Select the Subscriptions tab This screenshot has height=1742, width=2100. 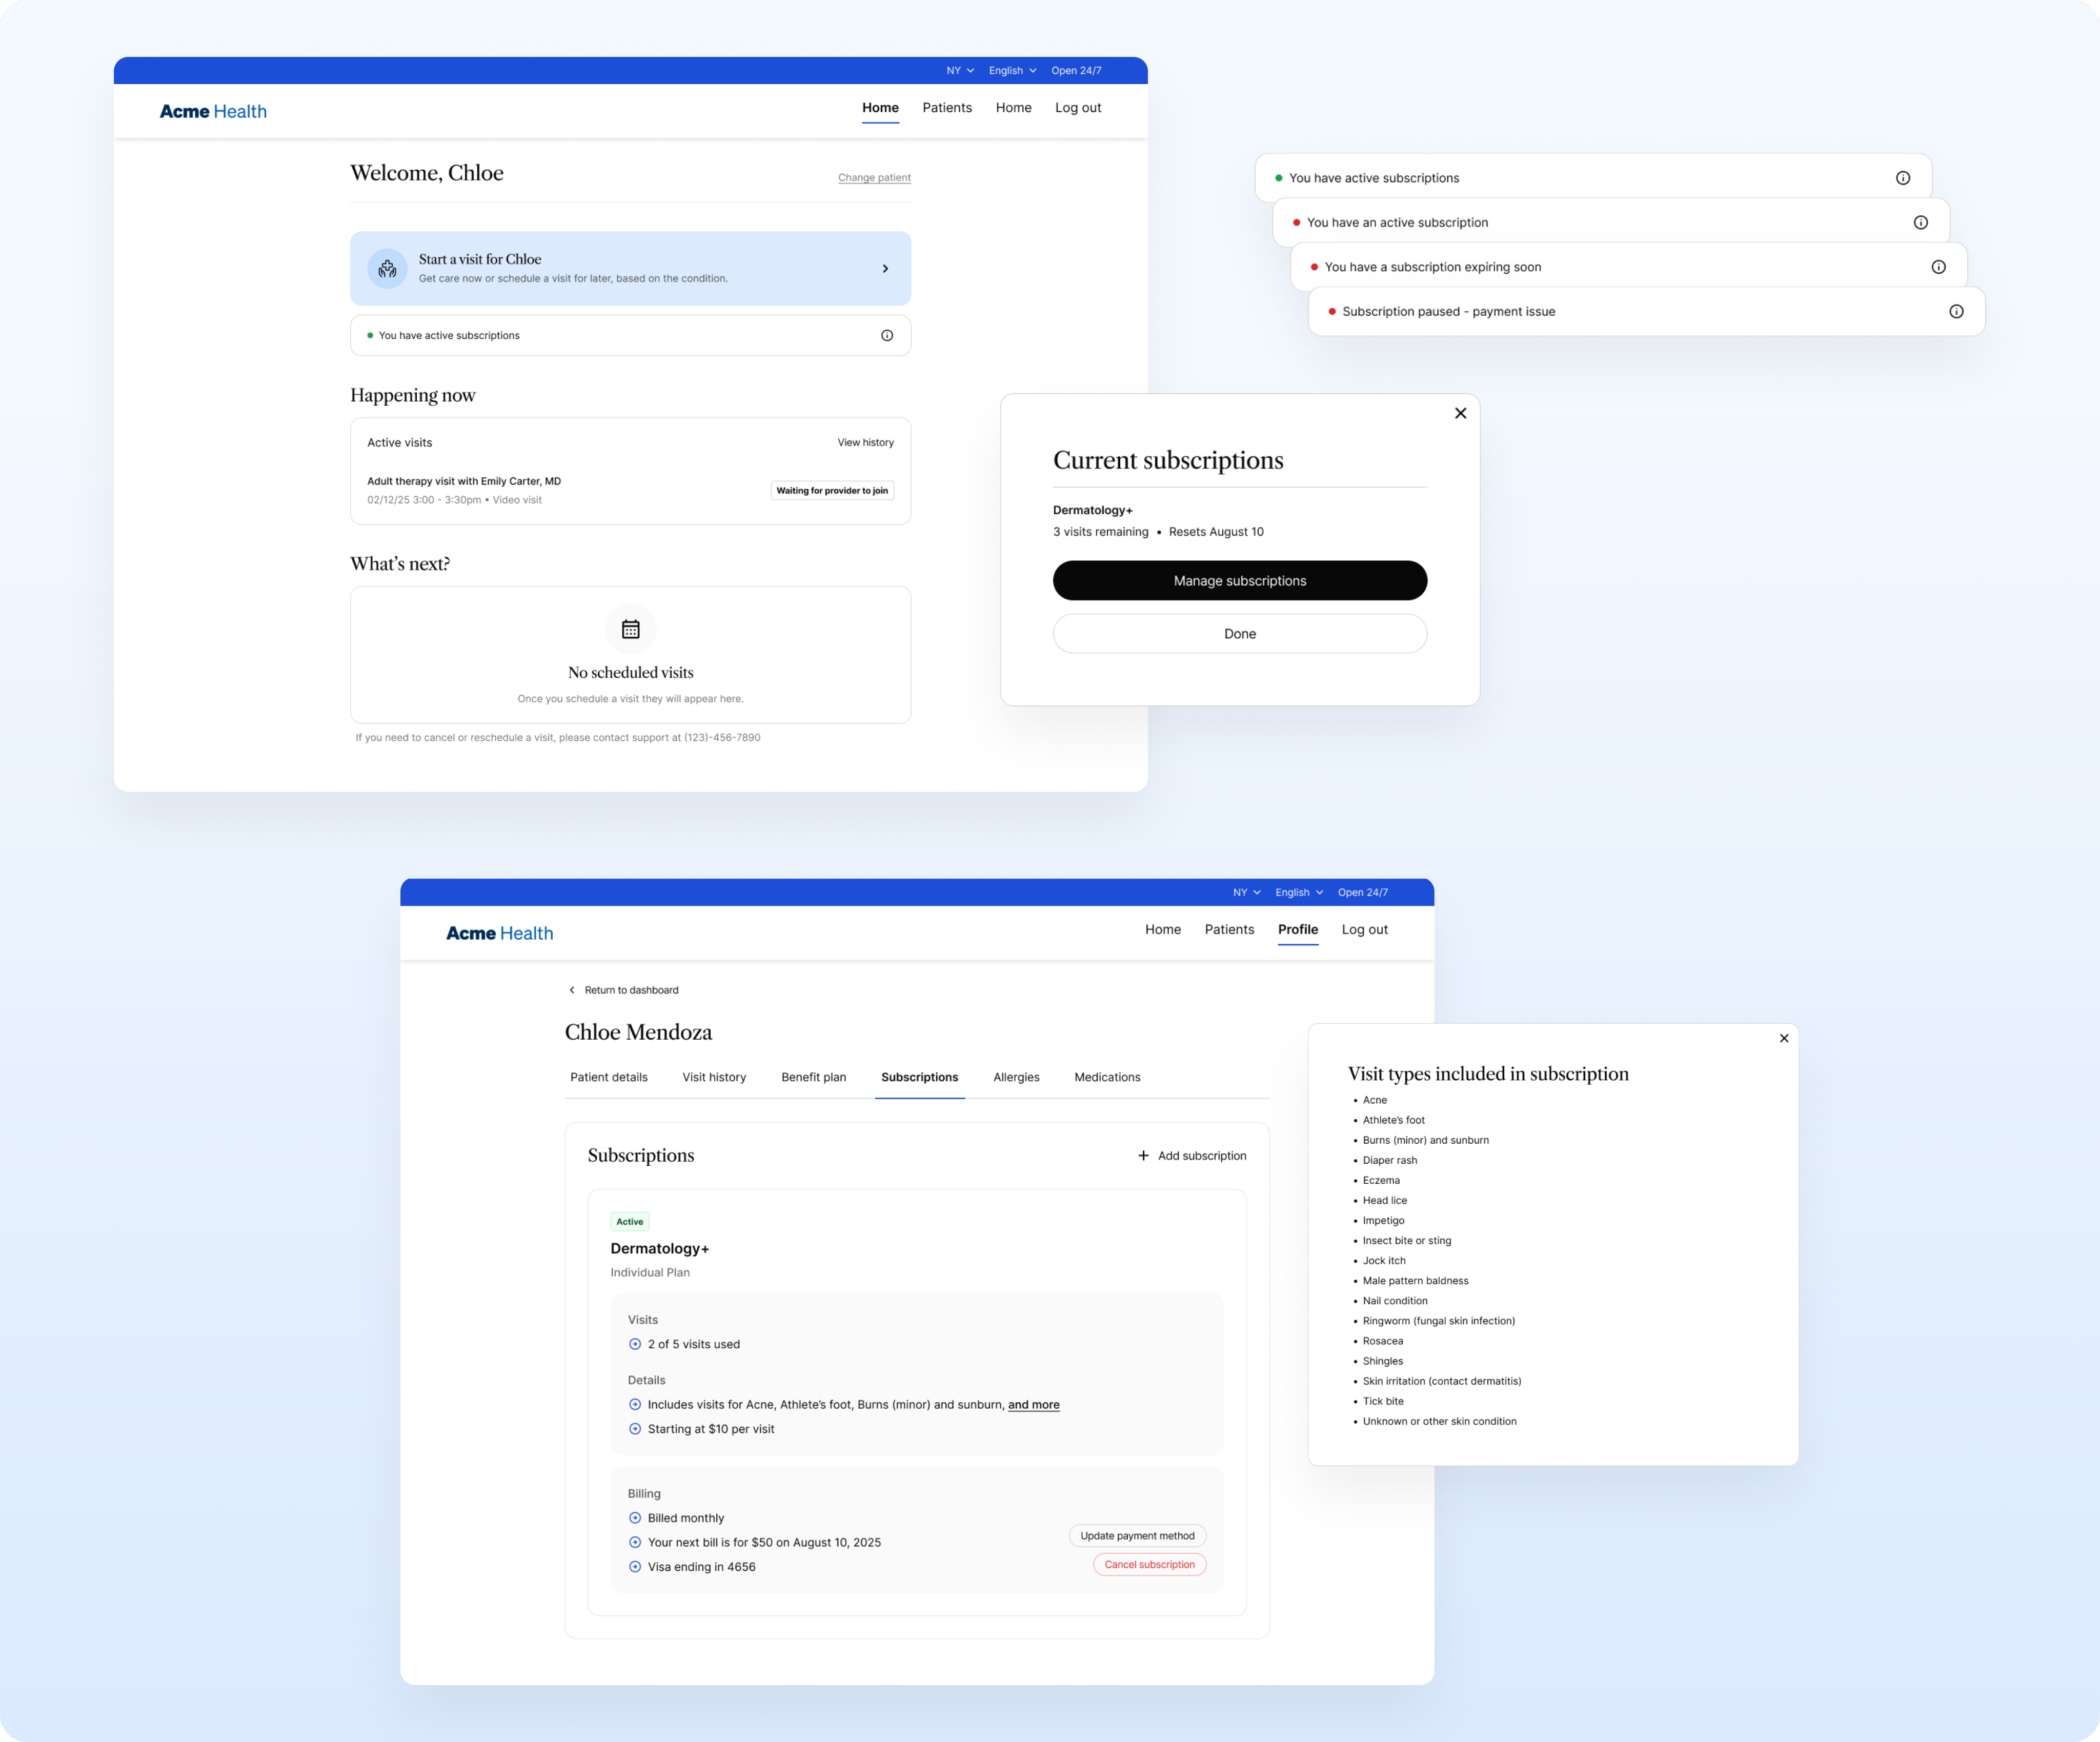click(x=919, y=1077)
